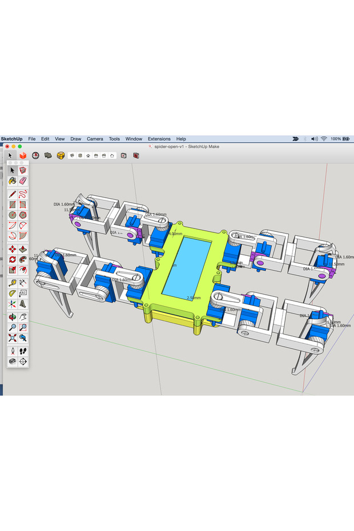Select the Pie arc tool
The height and width of the screenshot is (531, 354).
[x=23, y=236]
